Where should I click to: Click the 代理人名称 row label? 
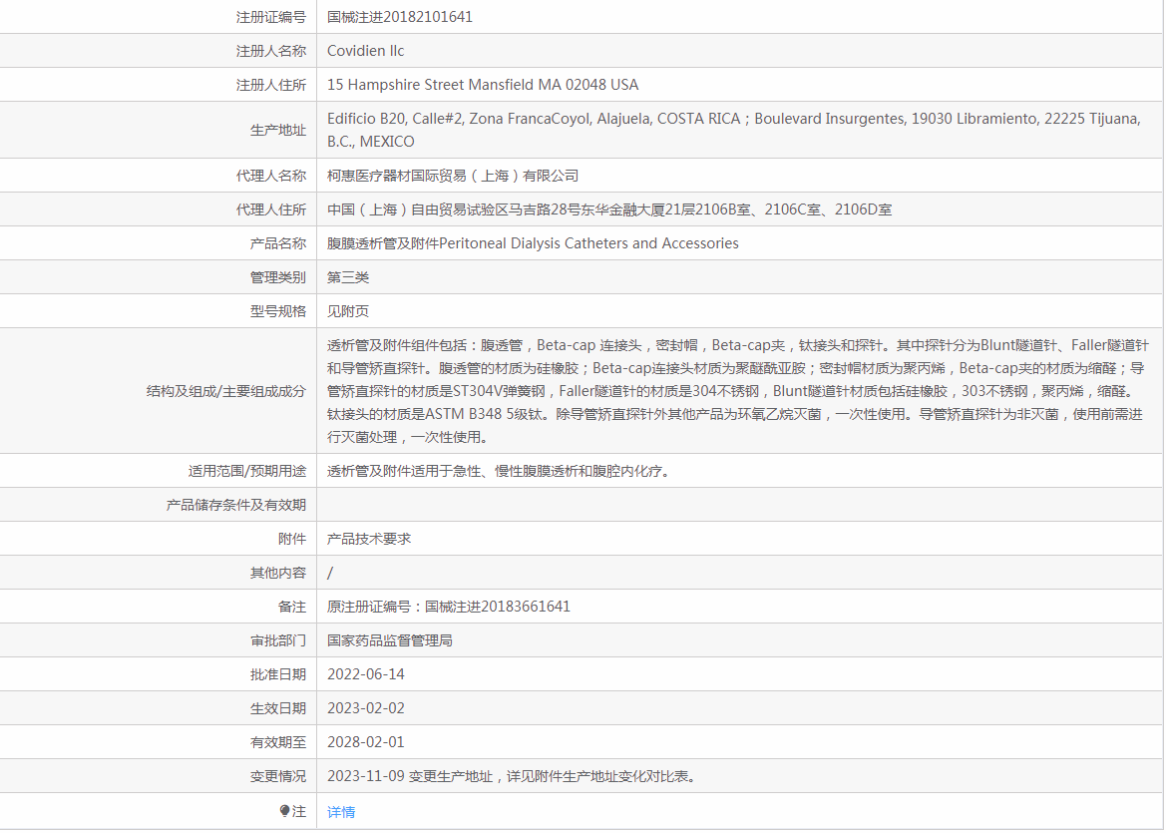[x=270, y=176]
